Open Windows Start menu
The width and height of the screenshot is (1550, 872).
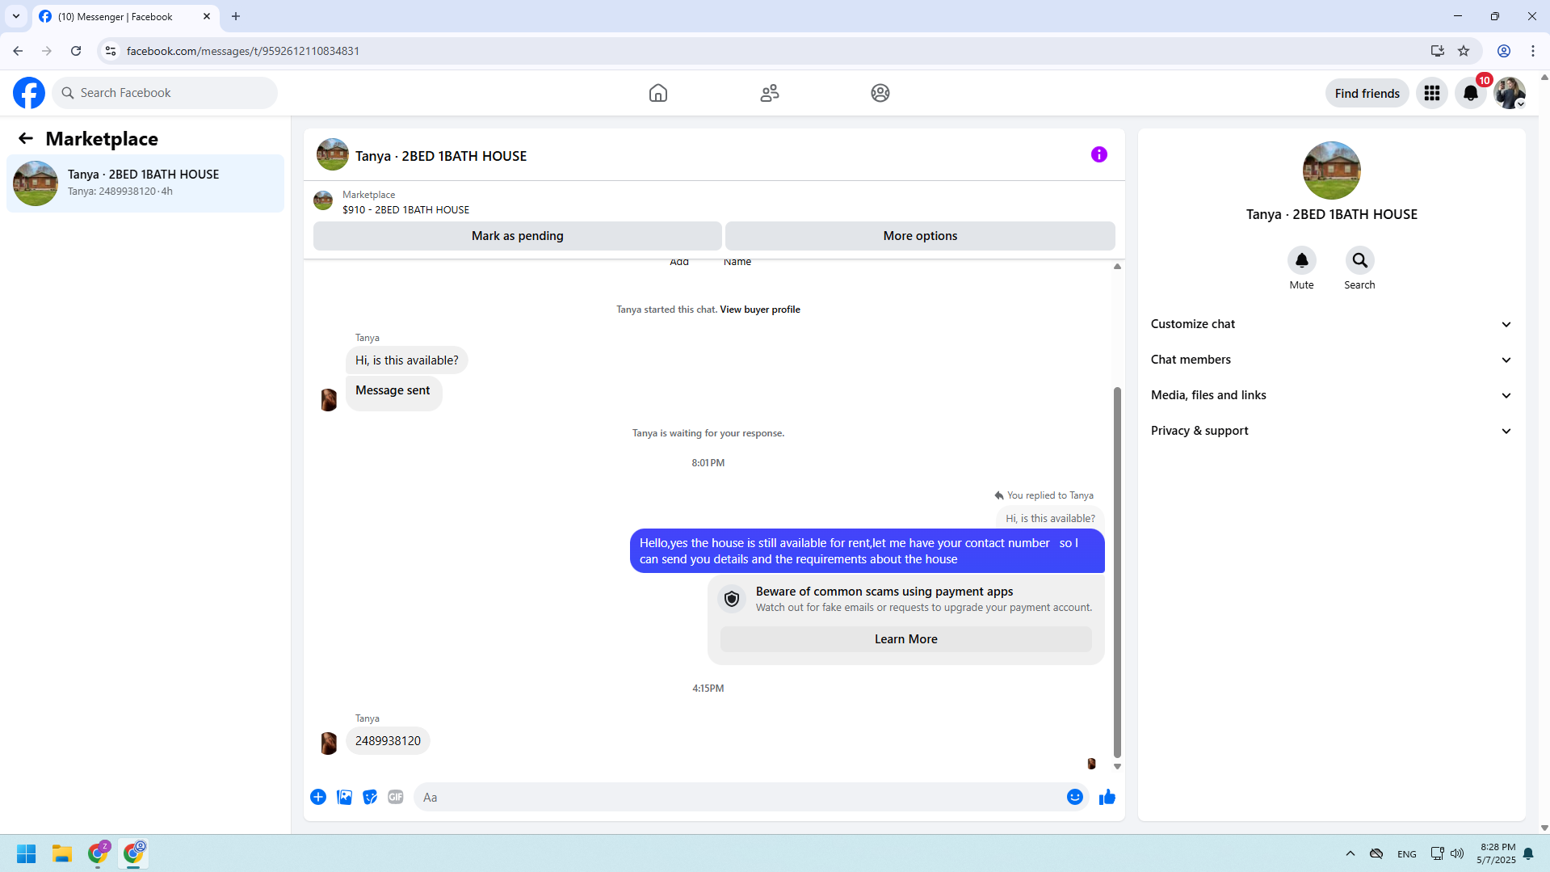[x=27, y=853]
